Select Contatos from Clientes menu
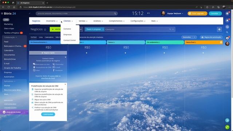This screenshot has width=233, height=131. click(x=67, y=29)
